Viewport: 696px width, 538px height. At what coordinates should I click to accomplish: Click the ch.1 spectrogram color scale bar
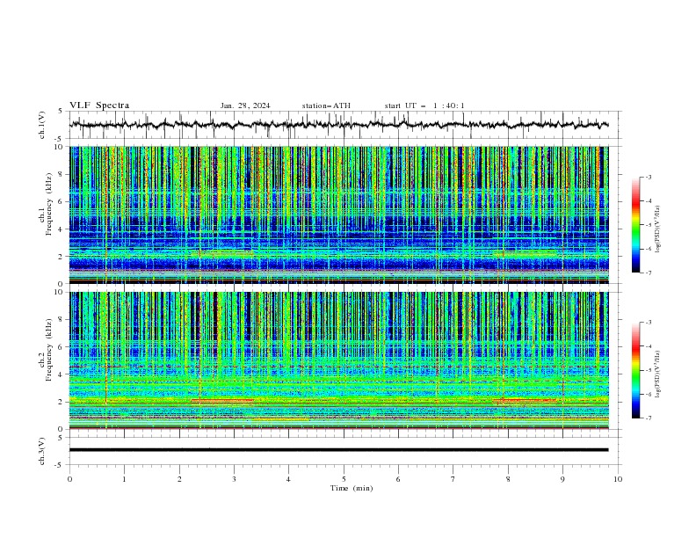point(635,225)
